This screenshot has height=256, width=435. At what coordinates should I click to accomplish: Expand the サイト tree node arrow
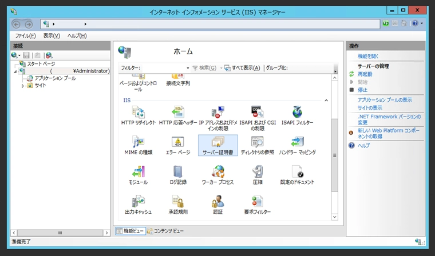[23, 86]
